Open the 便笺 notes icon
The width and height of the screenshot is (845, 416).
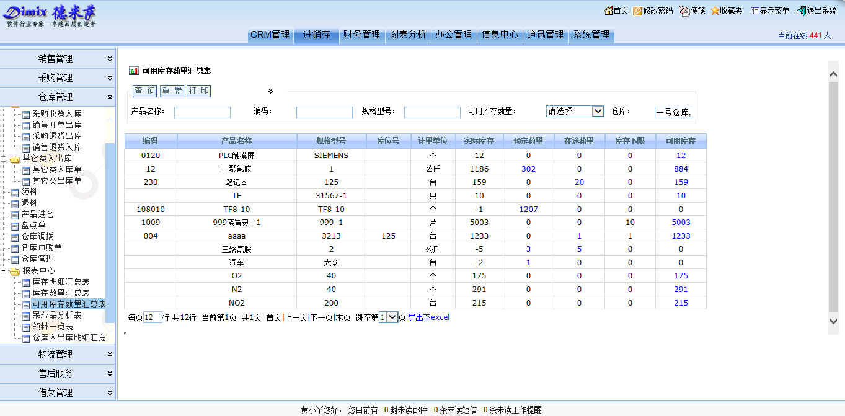pos(684,11)
